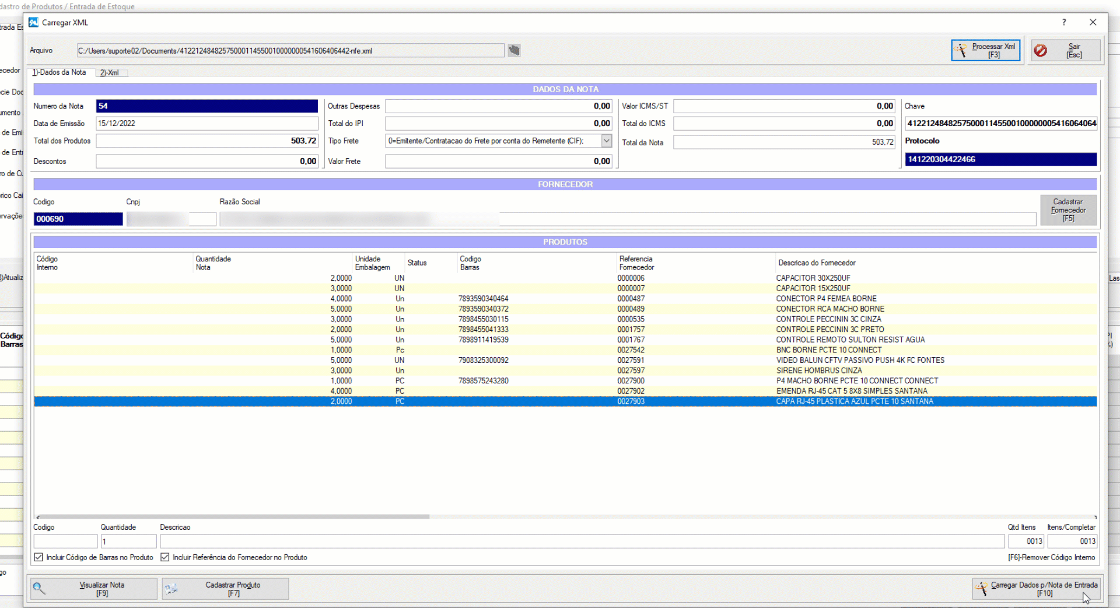
Task: Click the bottom Quantidade input field
Action: point(128,541)
